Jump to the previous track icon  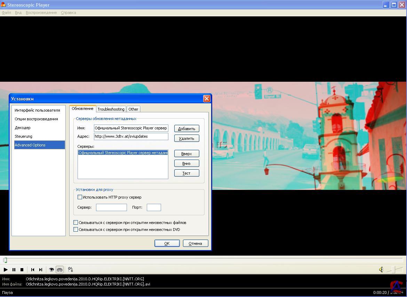pos(33,270)
